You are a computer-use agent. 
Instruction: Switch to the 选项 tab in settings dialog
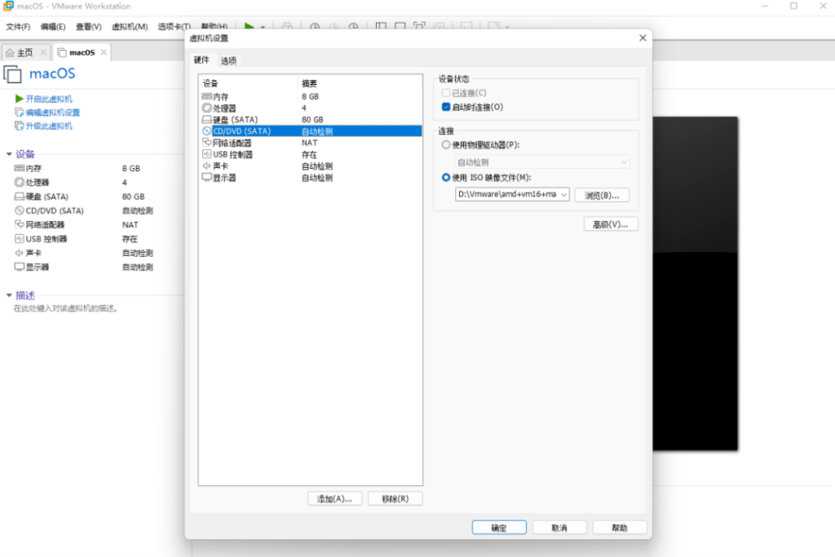pos(228,60)
